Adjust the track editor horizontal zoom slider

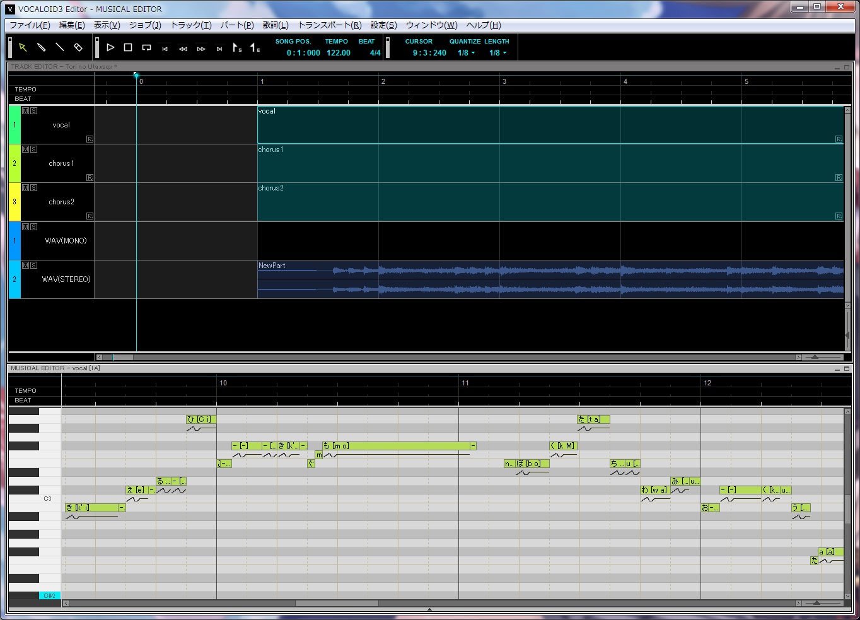(815, 357)
